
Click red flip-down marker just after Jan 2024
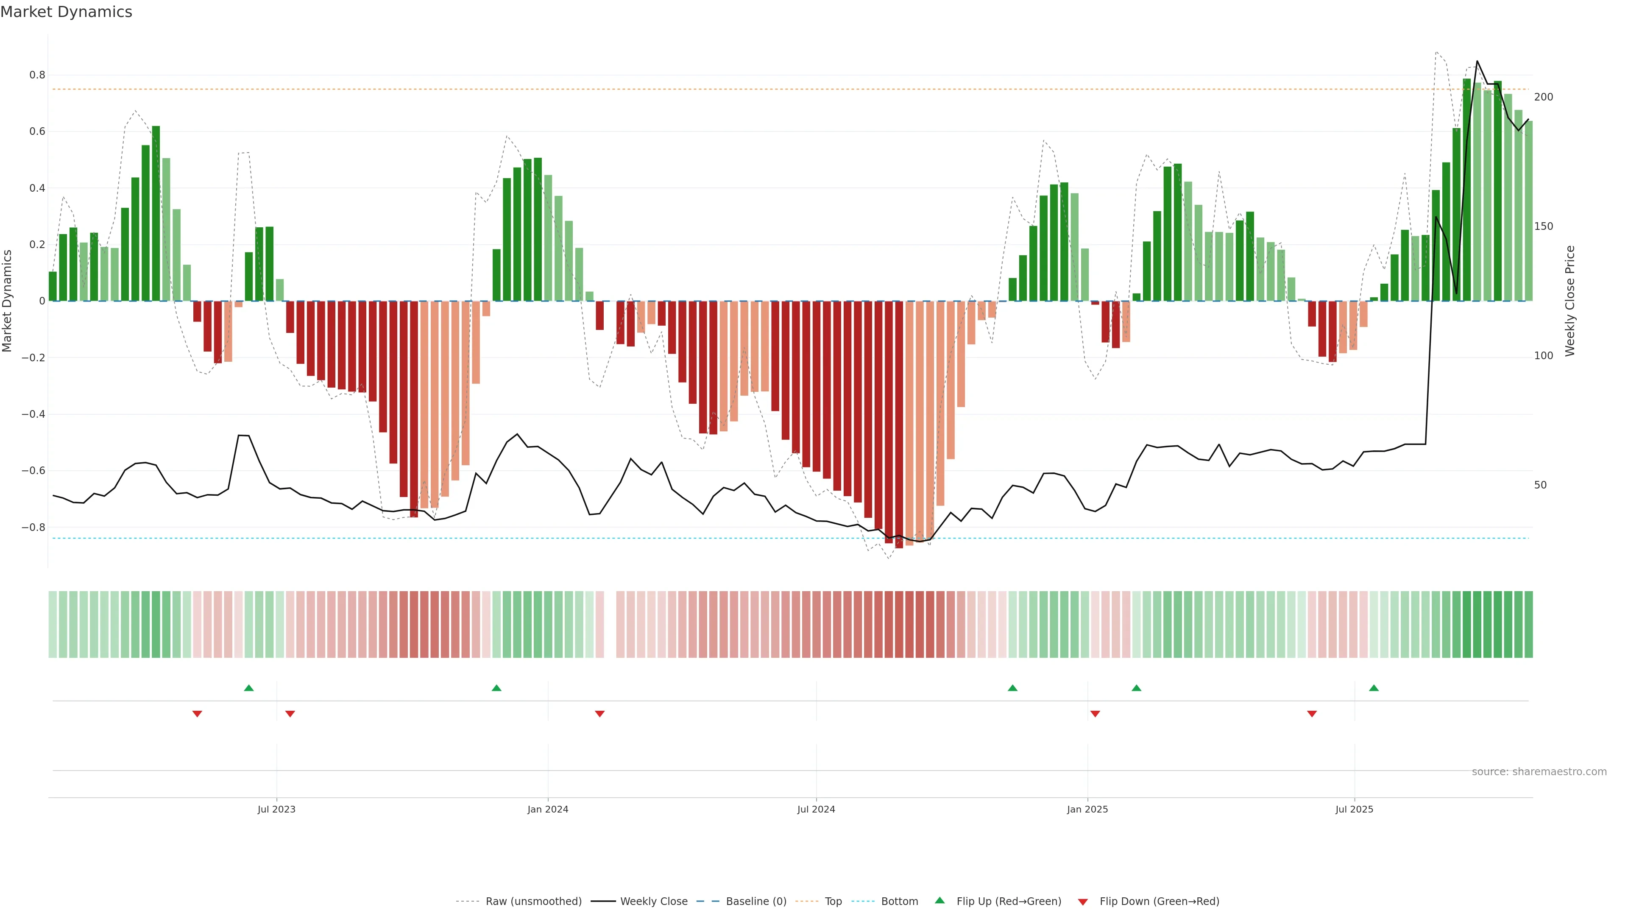pyautogui.click(x=600, y=714)
